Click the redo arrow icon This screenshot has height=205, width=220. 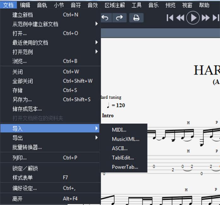(119, 18)
